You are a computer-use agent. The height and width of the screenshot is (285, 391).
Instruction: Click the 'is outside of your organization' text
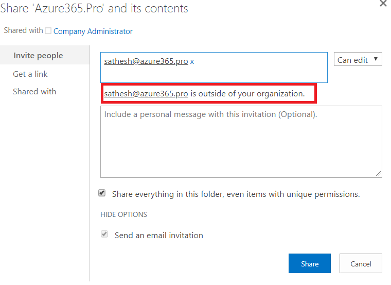coord(247,94)
